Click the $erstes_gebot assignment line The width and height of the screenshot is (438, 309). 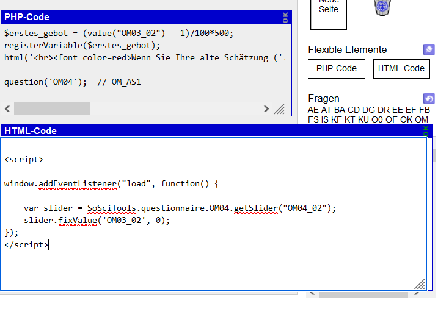tap(119, 33)
